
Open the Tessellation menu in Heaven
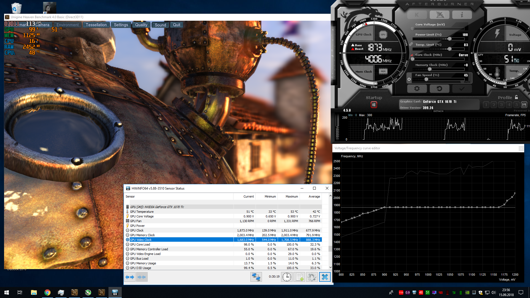click(96, 25)
